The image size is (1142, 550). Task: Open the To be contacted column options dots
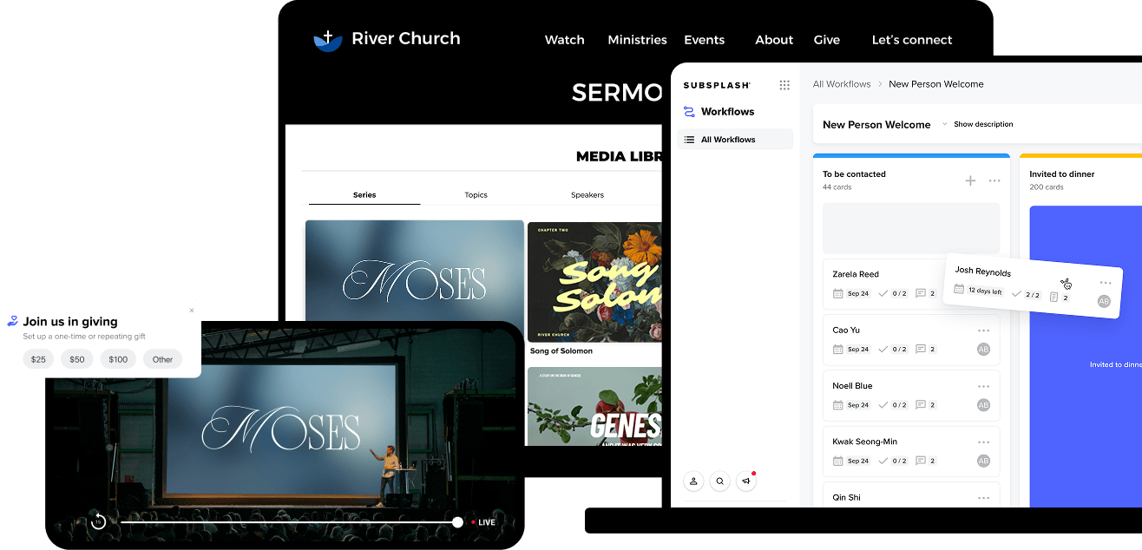[x=994, y=180]
